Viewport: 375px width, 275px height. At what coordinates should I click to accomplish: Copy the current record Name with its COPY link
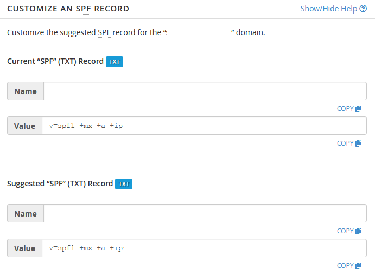pyautogui.click(x=349, y=109)
